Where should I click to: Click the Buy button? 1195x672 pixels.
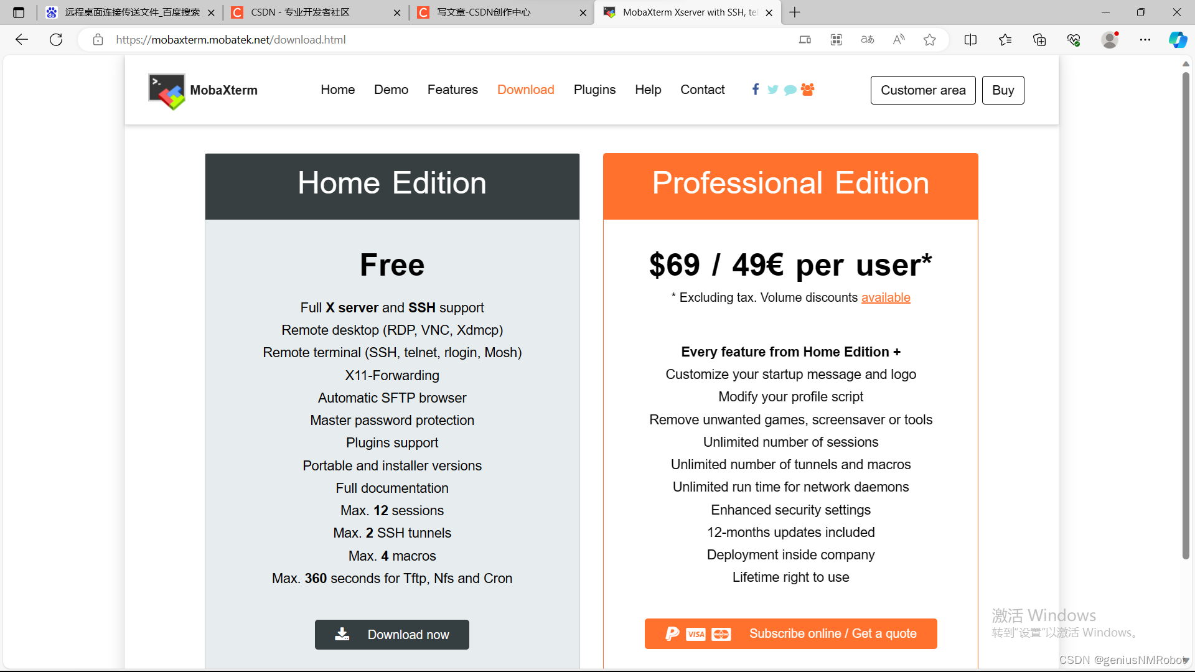pyautogui.click(x=1003, y=90)
